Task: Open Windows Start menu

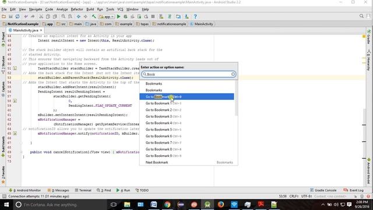Action: coord(6,205)
